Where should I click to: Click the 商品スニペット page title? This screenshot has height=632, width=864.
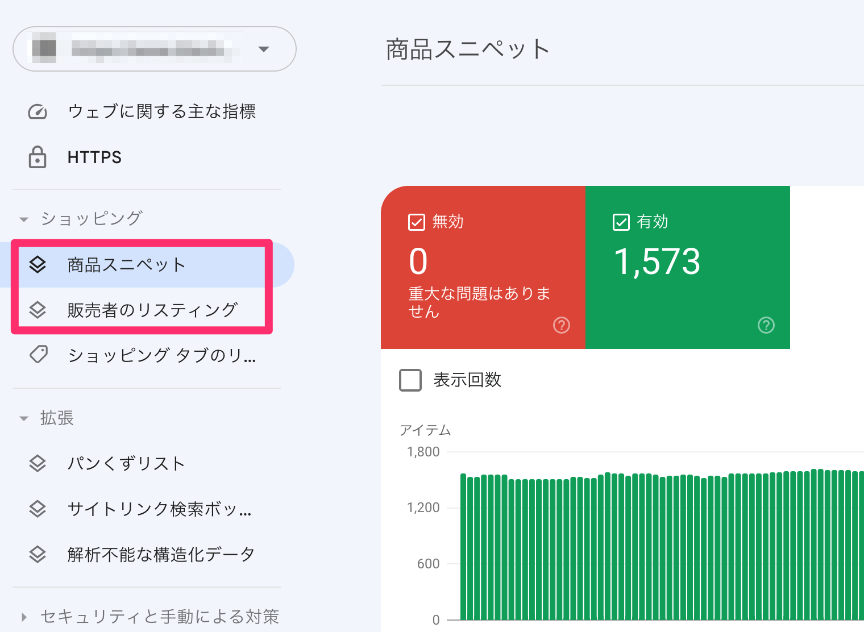468,49
